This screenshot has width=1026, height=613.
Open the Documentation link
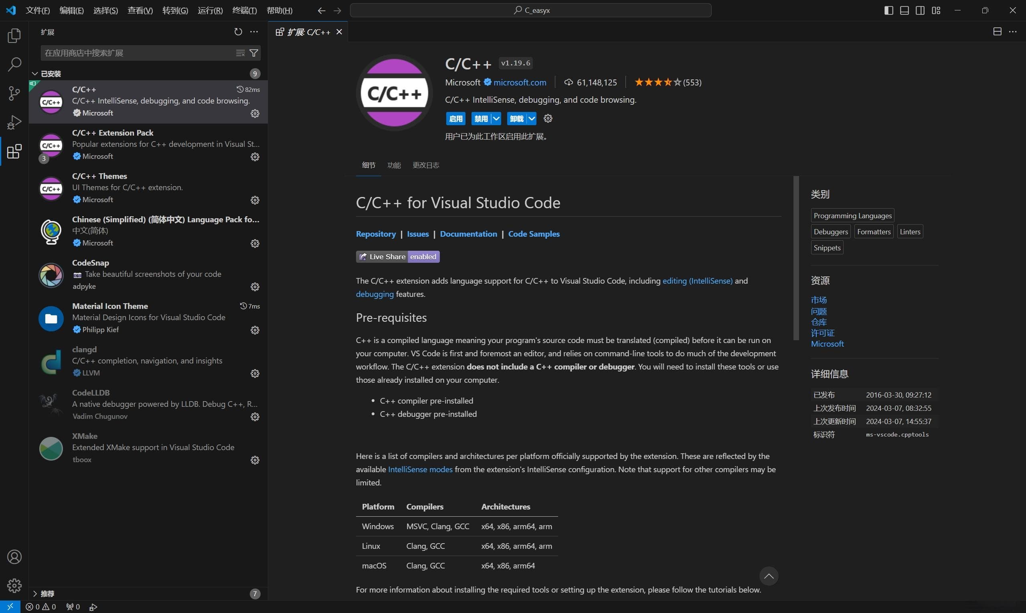click(468, 234)
